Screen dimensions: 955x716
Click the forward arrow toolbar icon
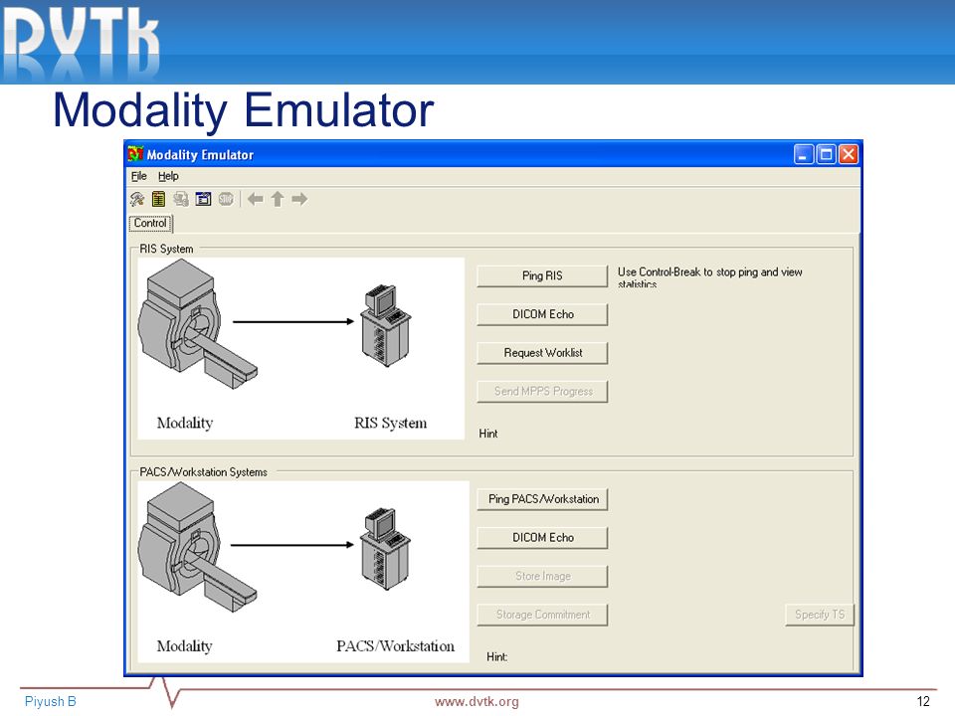click(x=299, y=199)
